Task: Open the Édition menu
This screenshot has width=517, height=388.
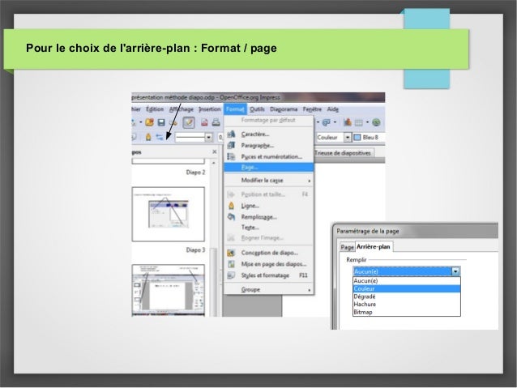Action: (155, 109)
